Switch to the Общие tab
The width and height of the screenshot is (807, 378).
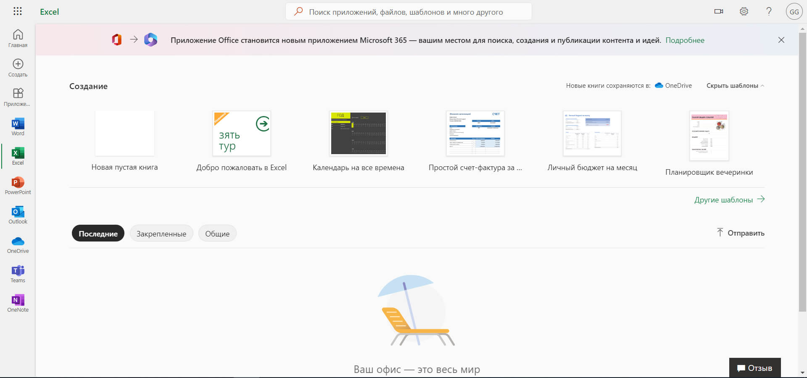[217, 234]
